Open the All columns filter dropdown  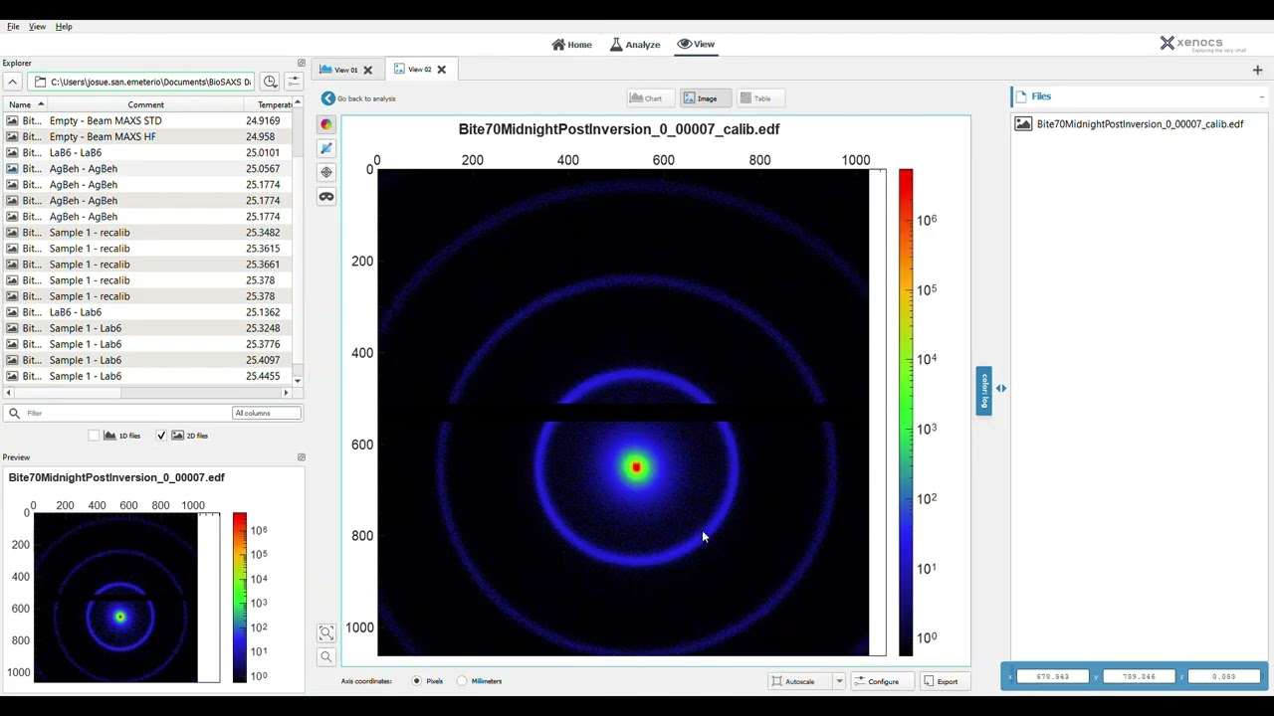click(266, 413)
